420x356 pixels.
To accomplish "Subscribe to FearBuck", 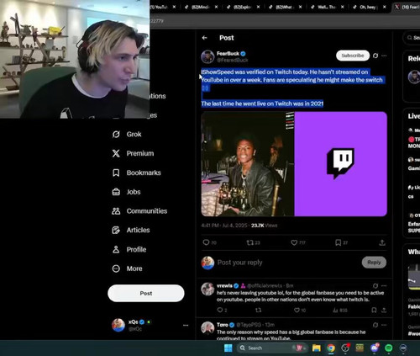I will [353, 56].
